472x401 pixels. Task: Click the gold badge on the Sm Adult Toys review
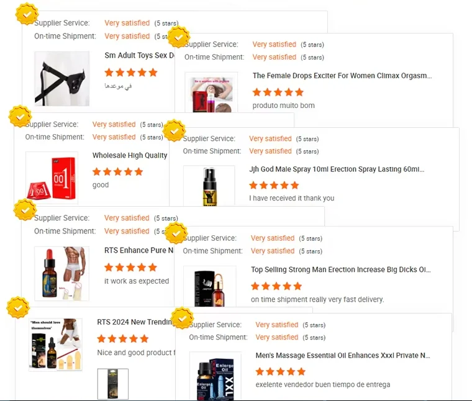[27, 14]
